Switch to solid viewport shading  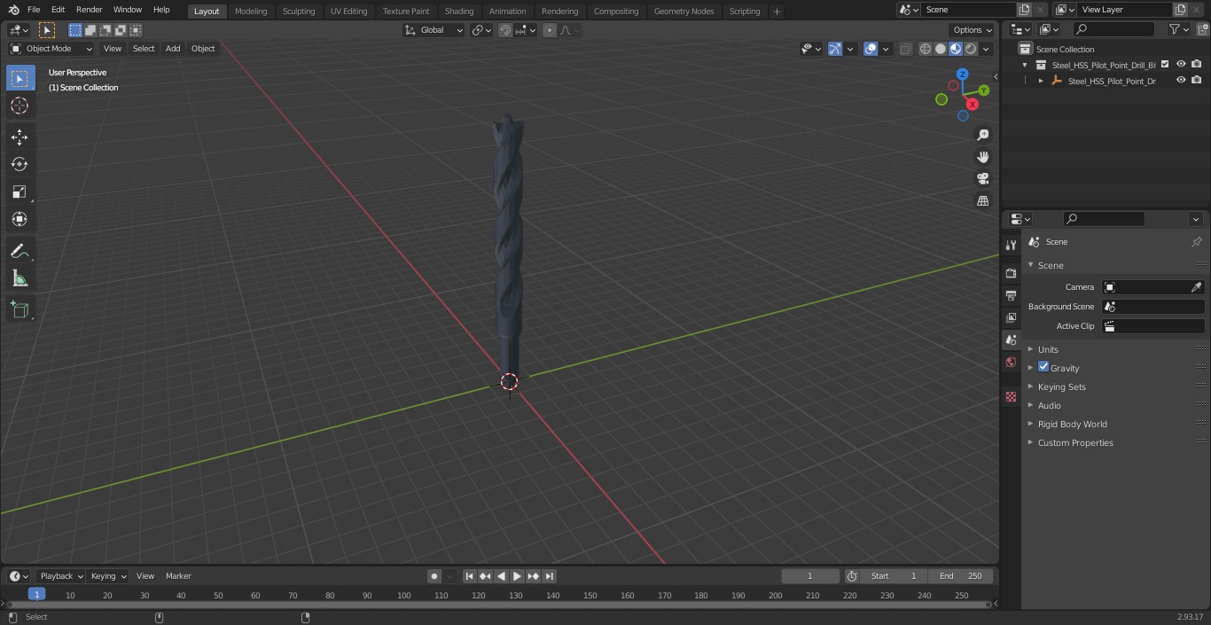coord(941,49)
